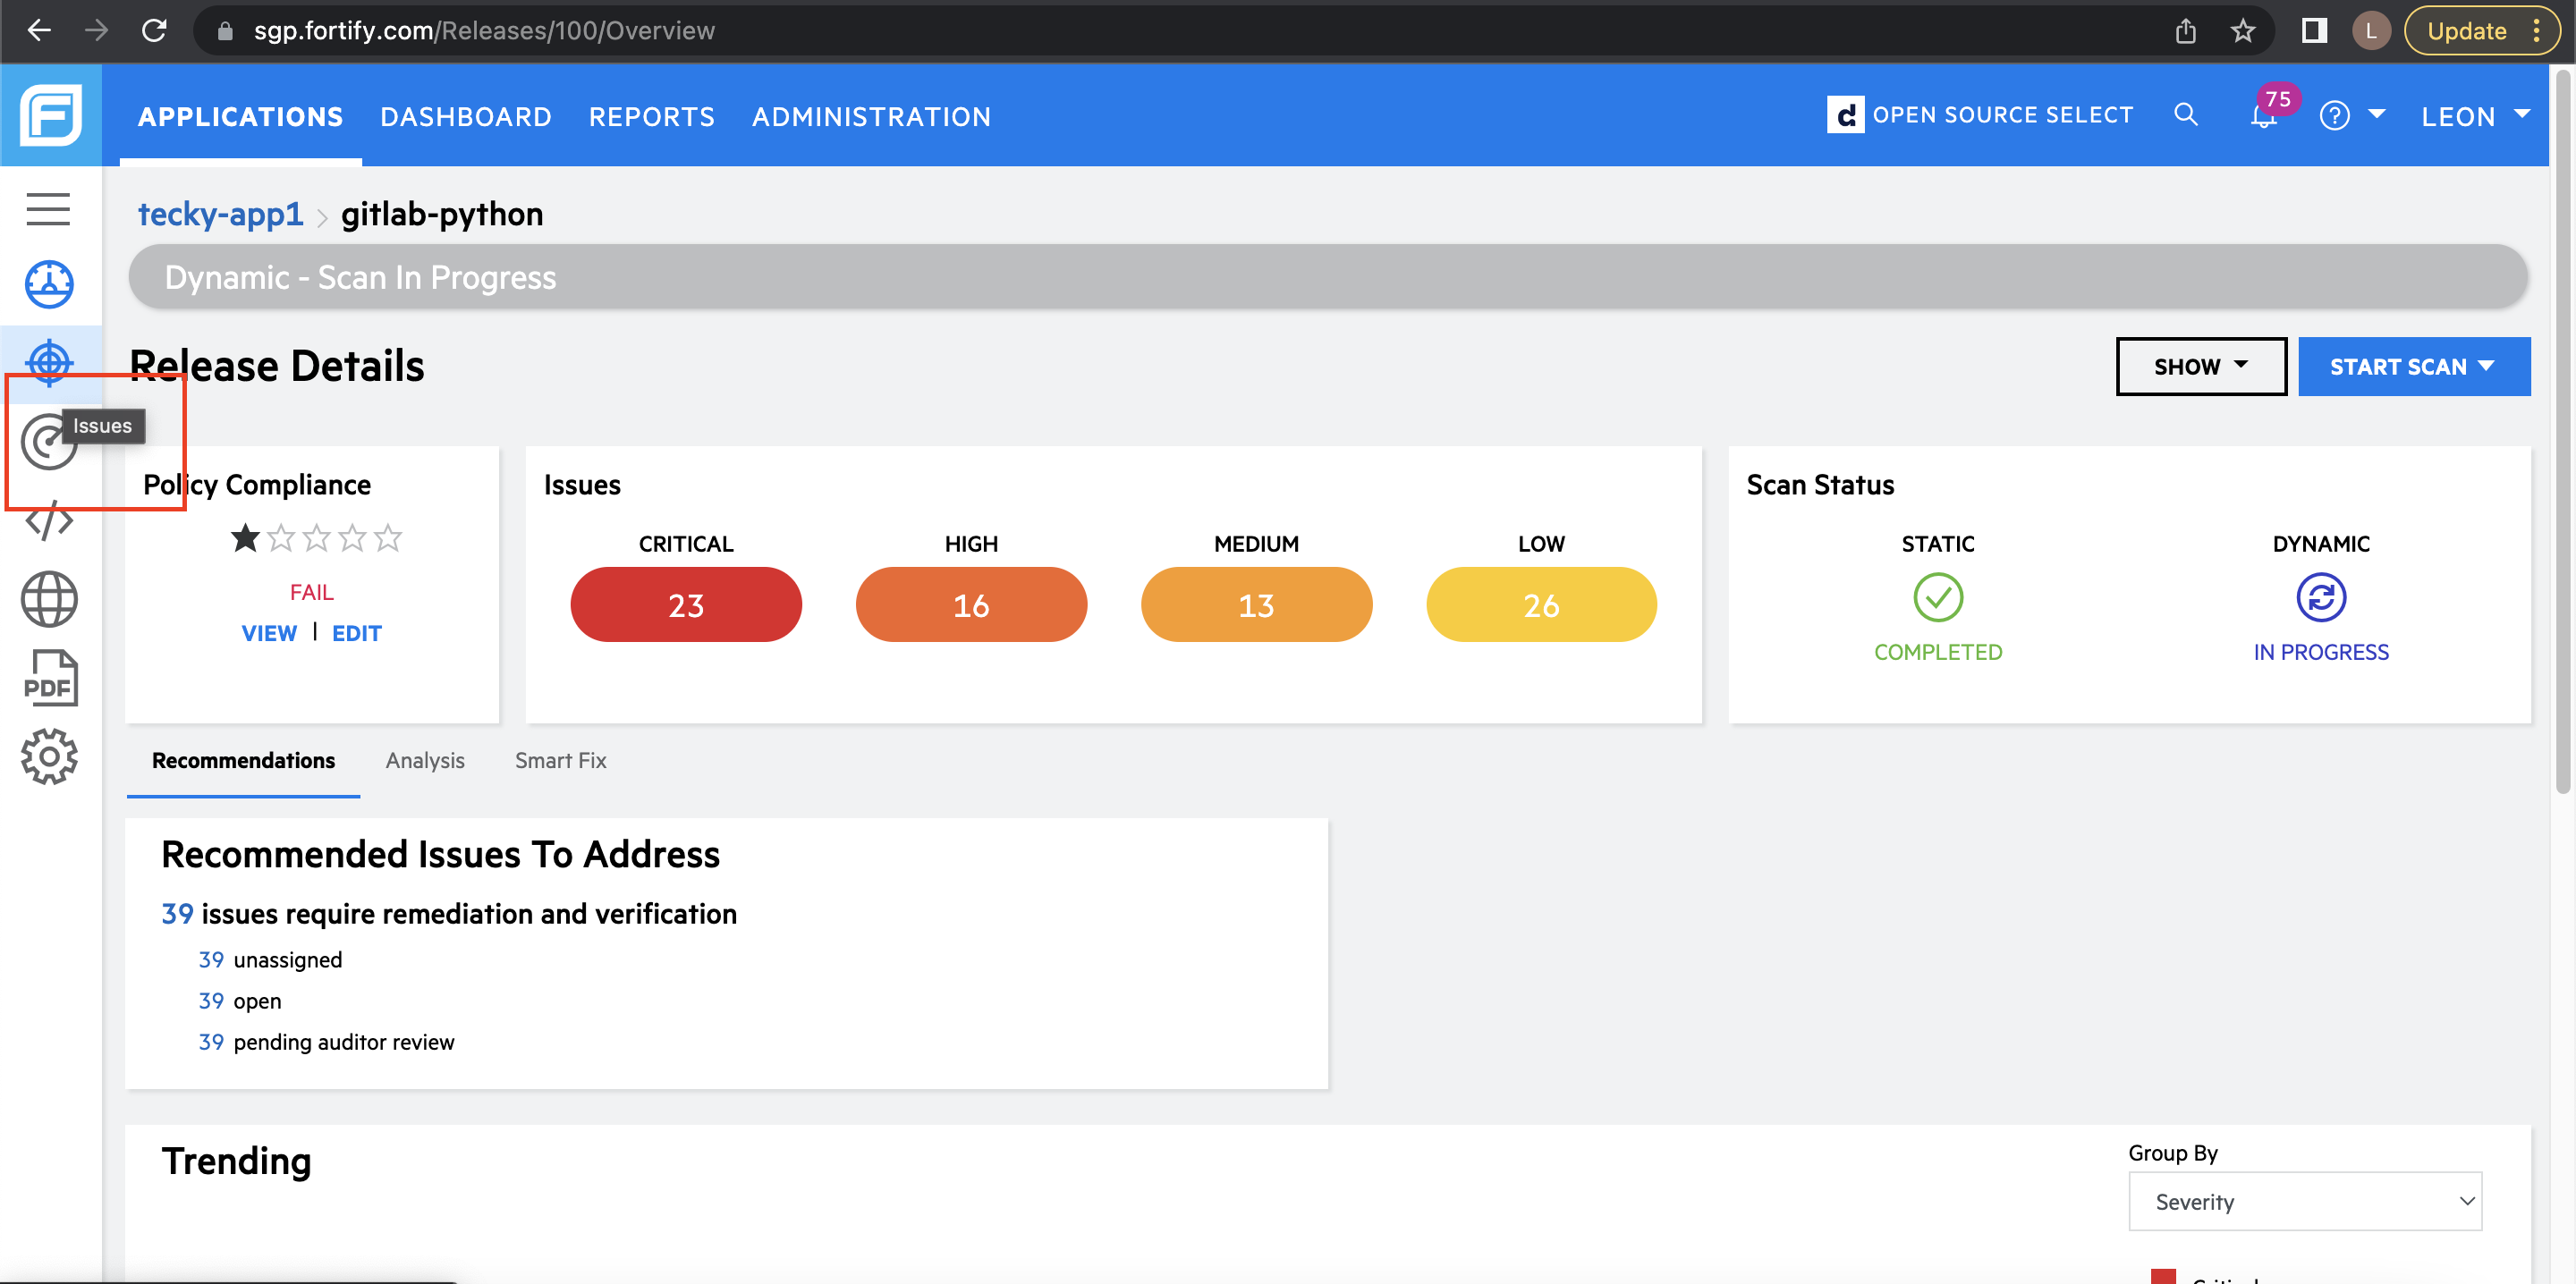Open the DASHBOARD menu item
The image size is (2576, 1284).
466,117
